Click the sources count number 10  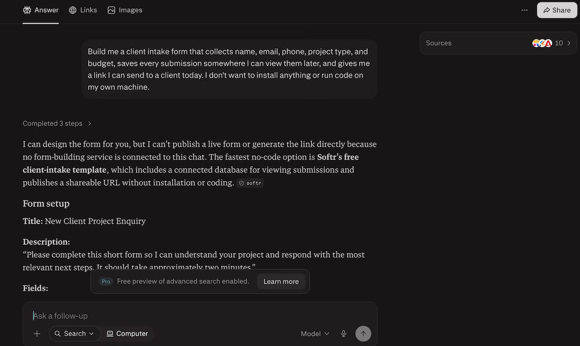click(x=559, y=43)
